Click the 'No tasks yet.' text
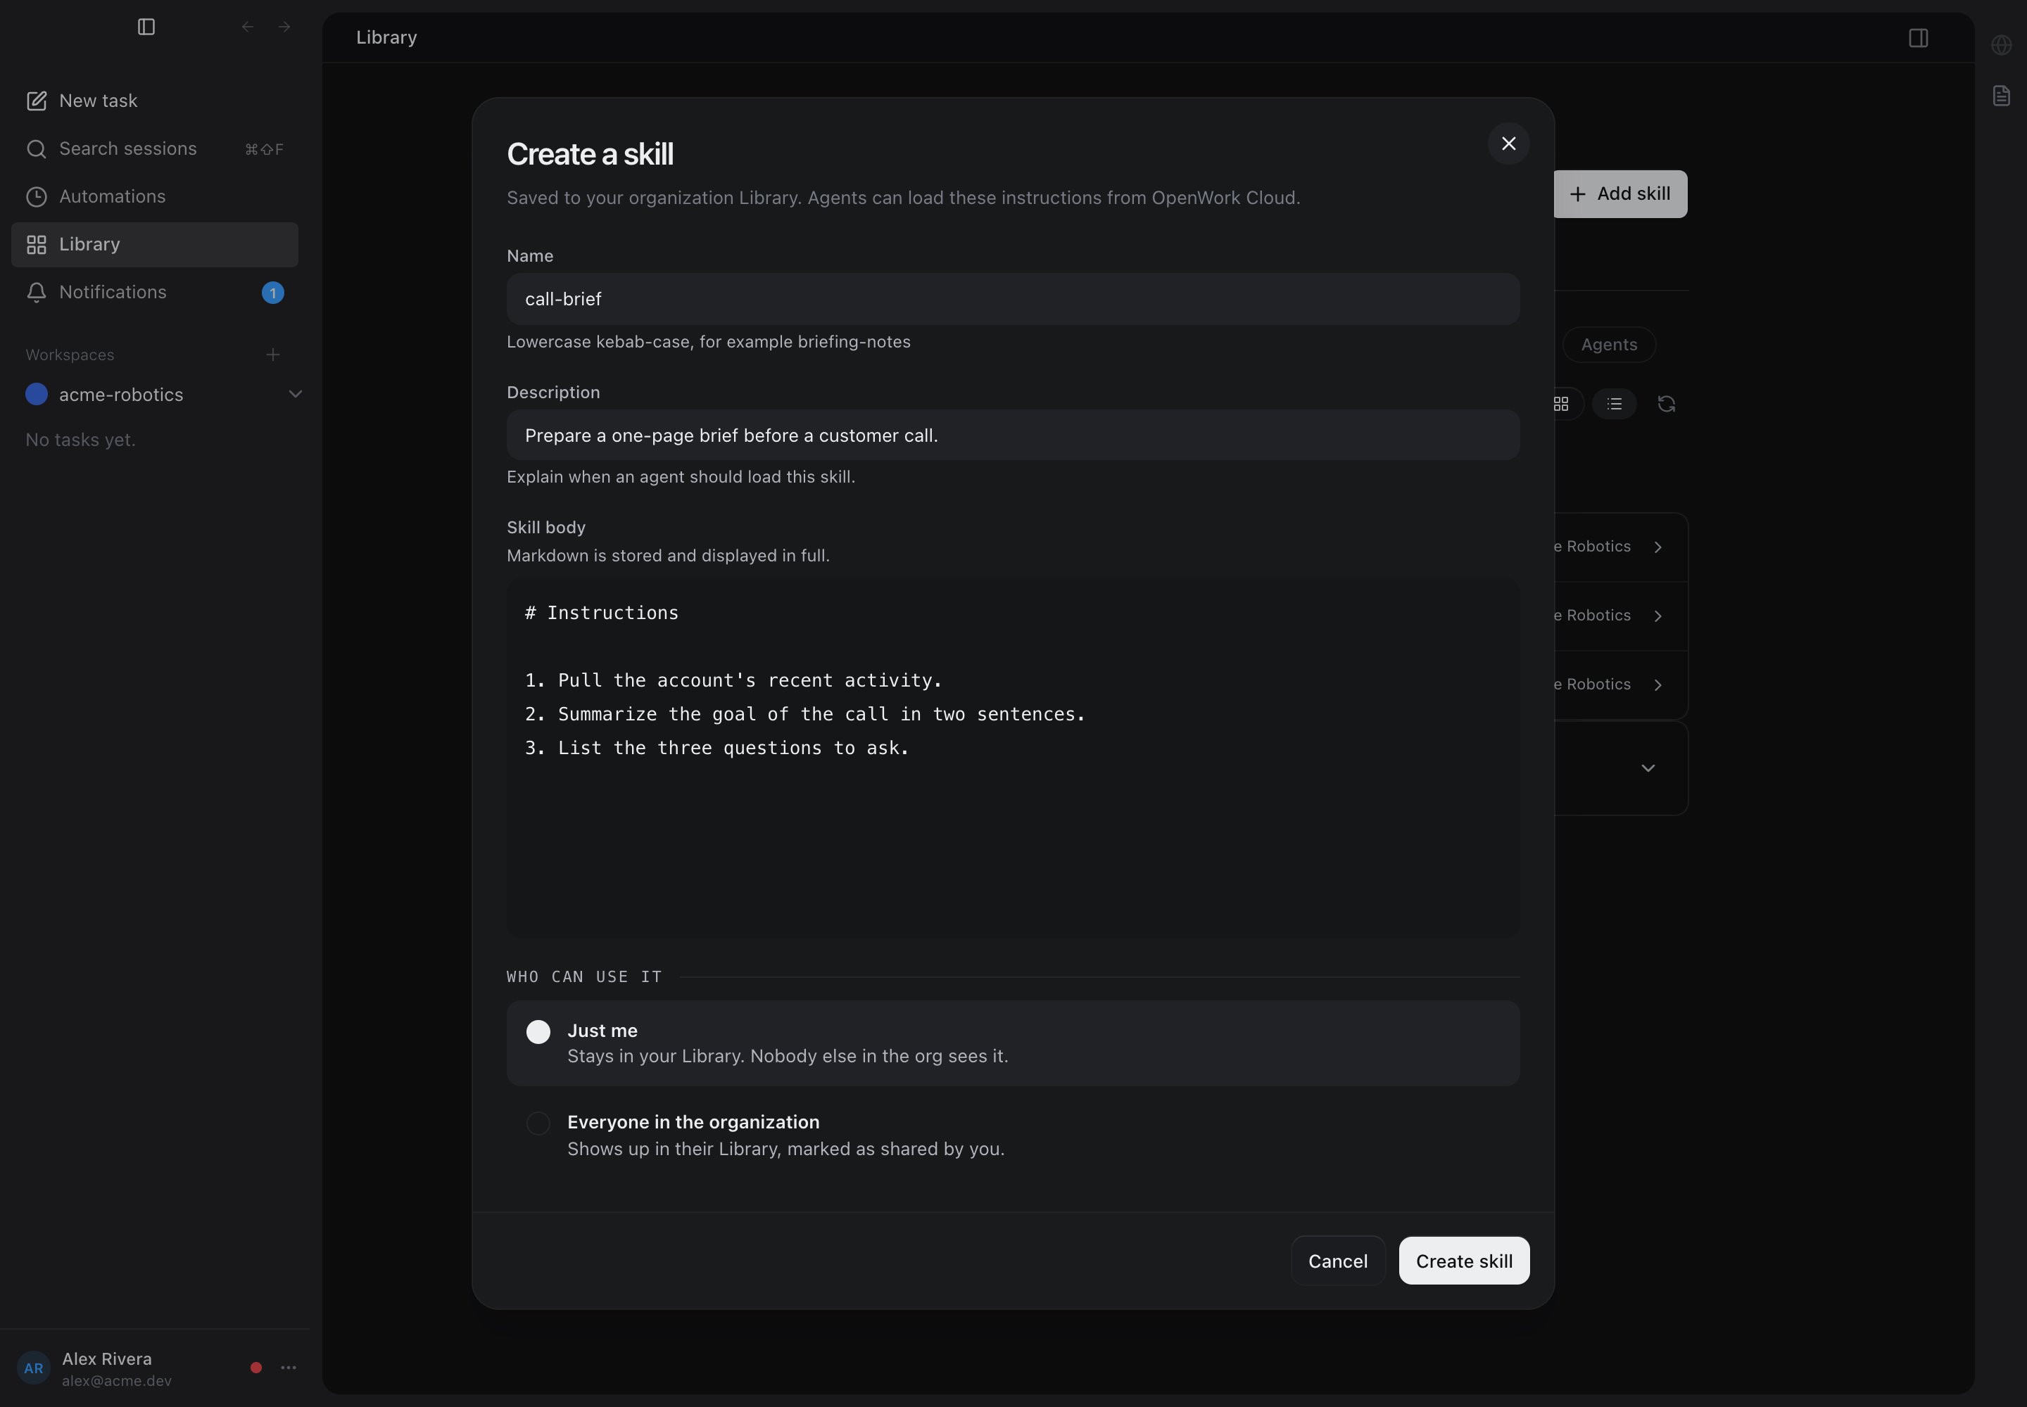Image resolution: width=2027 pixels, height=1407 pixels. (x=80, y=440)
